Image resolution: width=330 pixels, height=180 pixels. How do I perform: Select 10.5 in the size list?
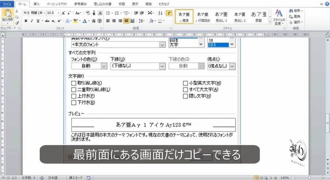click(x=218, y=45)
